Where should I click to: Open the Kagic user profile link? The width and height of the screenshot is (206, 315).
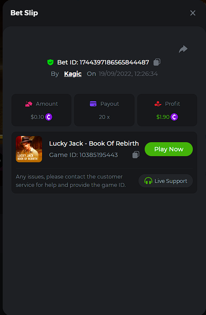[x=73, y=74]
